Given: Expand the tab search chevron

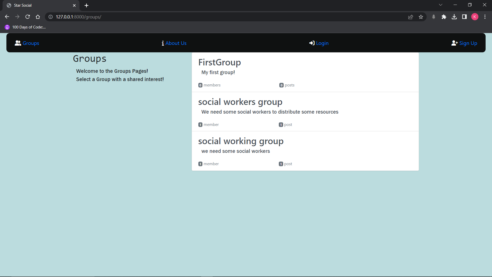Looking at the screenshot, I should pyautogui.click(x=440, y=5).
